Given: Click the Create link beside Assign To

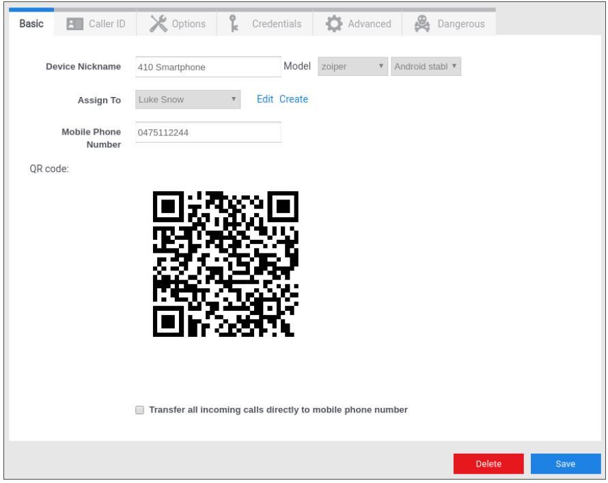Looking at the screenshot, I should pos(294,99).
